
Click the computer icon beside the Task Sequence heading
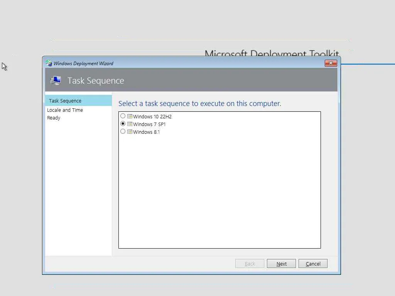click(56, 81)
